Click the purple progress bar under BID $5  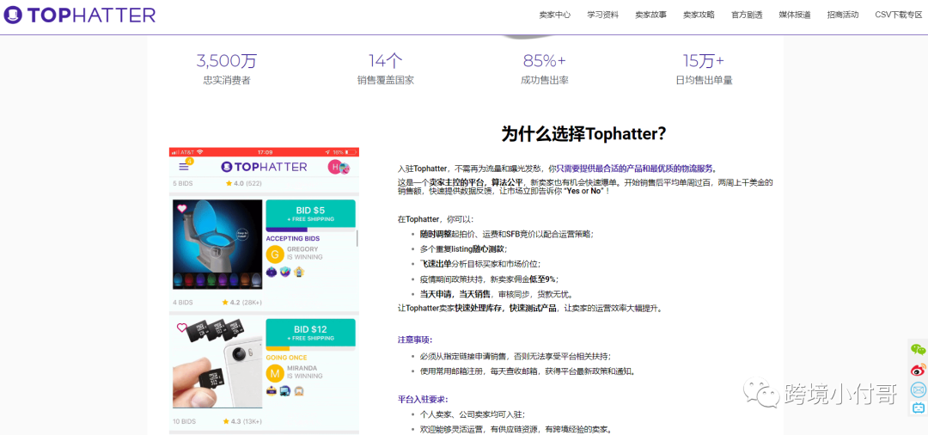[x=286, y=230]
